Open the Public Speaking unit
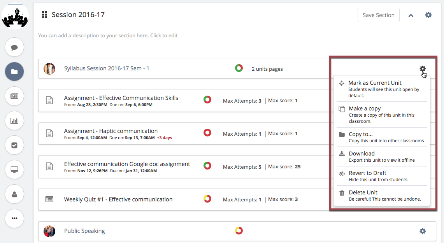 [84, 231]
